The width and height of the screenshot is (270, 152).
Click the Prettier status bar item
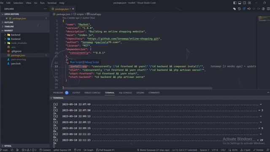[258, 150]
